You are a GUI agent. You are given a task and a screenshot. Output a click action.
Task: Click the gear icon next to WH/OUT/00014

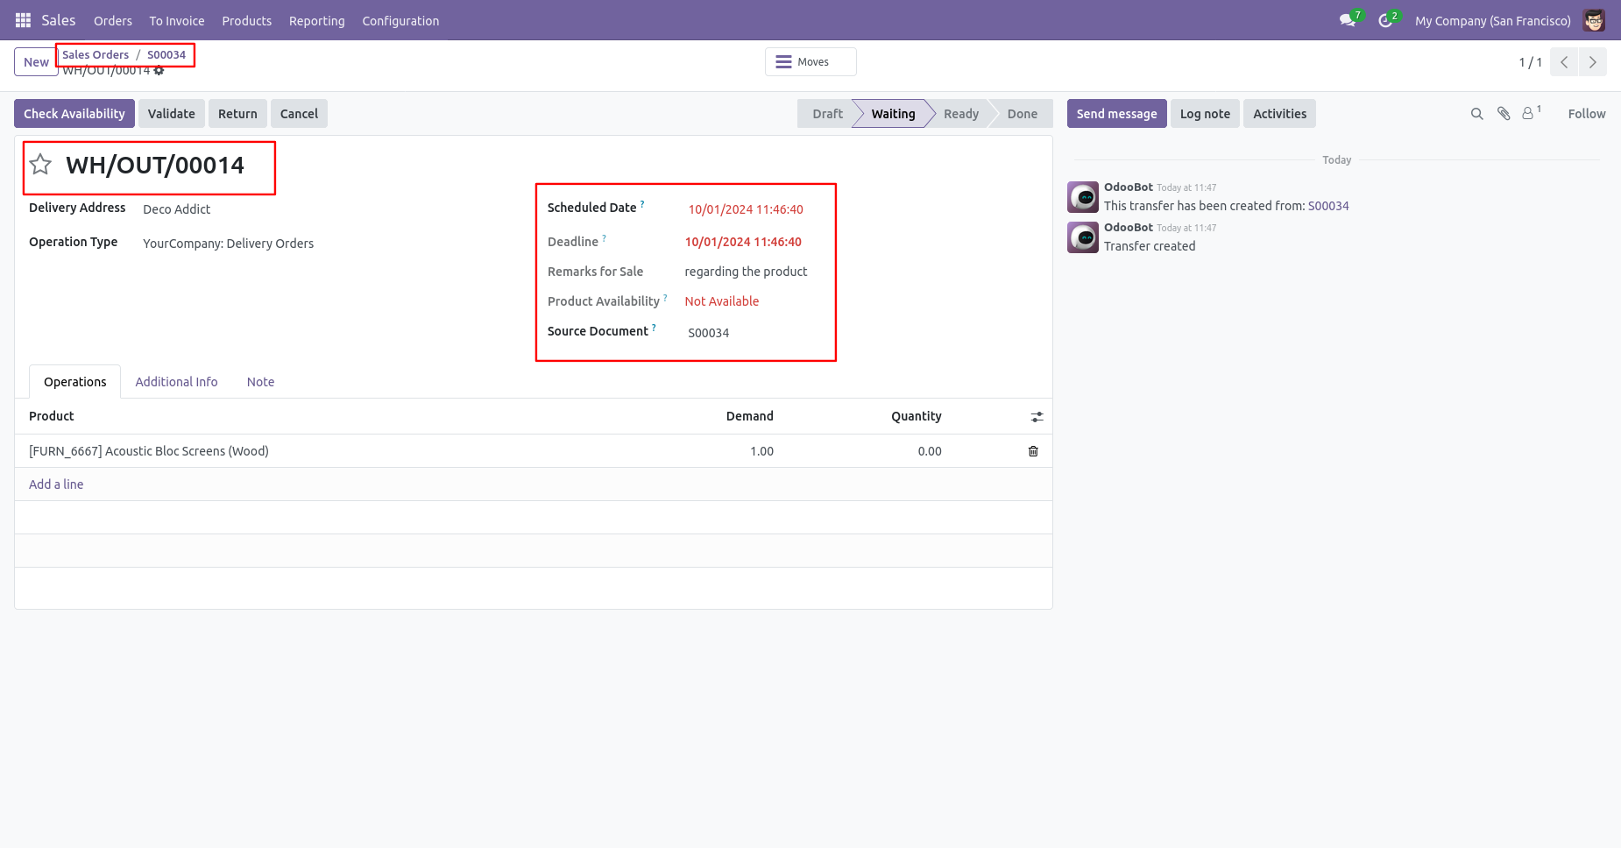click(x=159, y=71)
